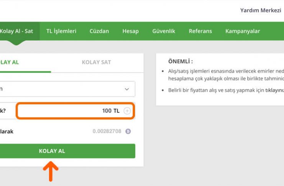The width and height of the screenshot is (284, 186).
Task: Open the coin selector combo box
Action: (x=67, y=89)
